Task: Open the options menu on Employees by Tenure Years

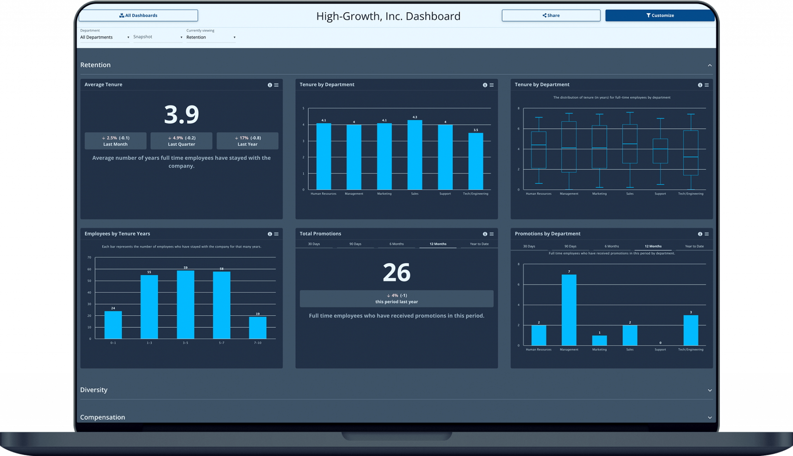Action: tap(276, 234)
